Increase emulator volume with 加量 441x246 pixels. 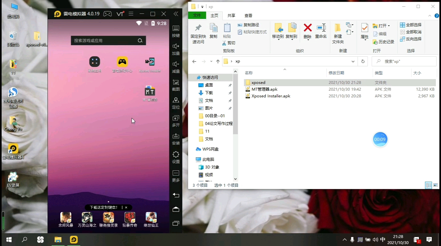pyautogui.click(x=176, y=49)
